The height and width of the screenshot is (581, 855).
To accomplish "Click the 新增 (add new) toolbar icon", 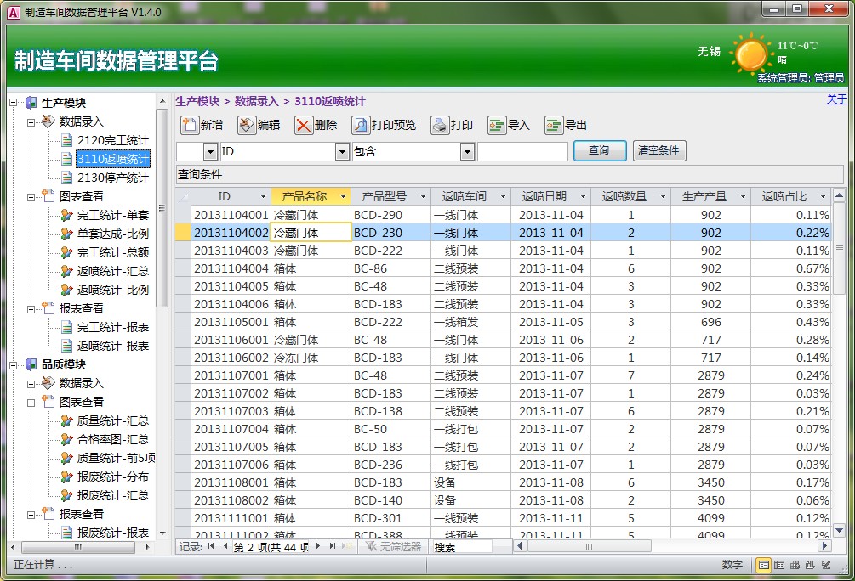I will pyautogui.click(x=189, y=125).
